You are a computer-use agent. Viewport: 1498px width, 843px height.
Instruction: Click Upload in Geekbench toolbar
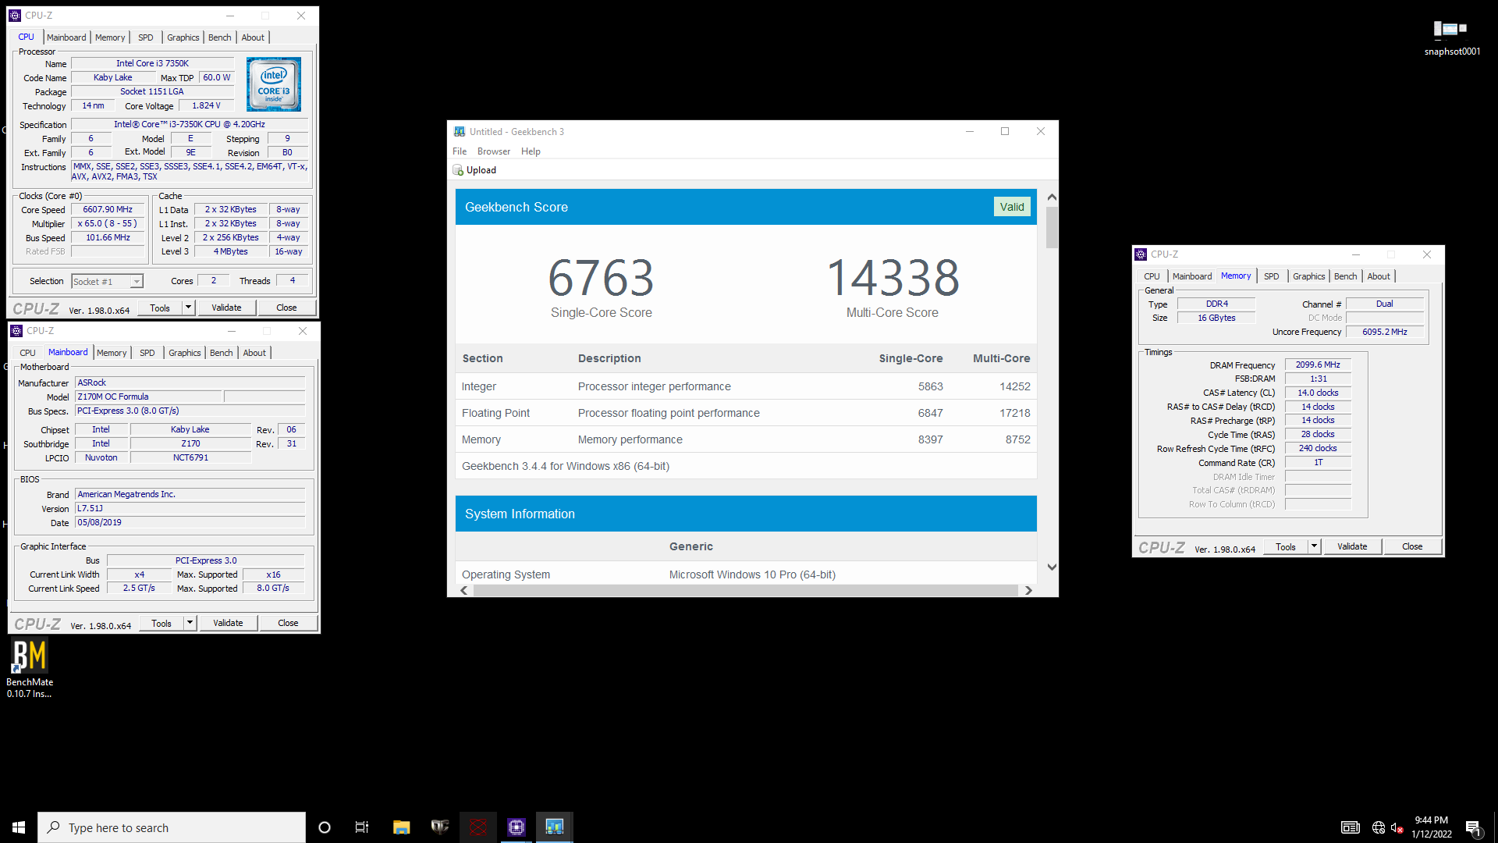tap(474, 170)
